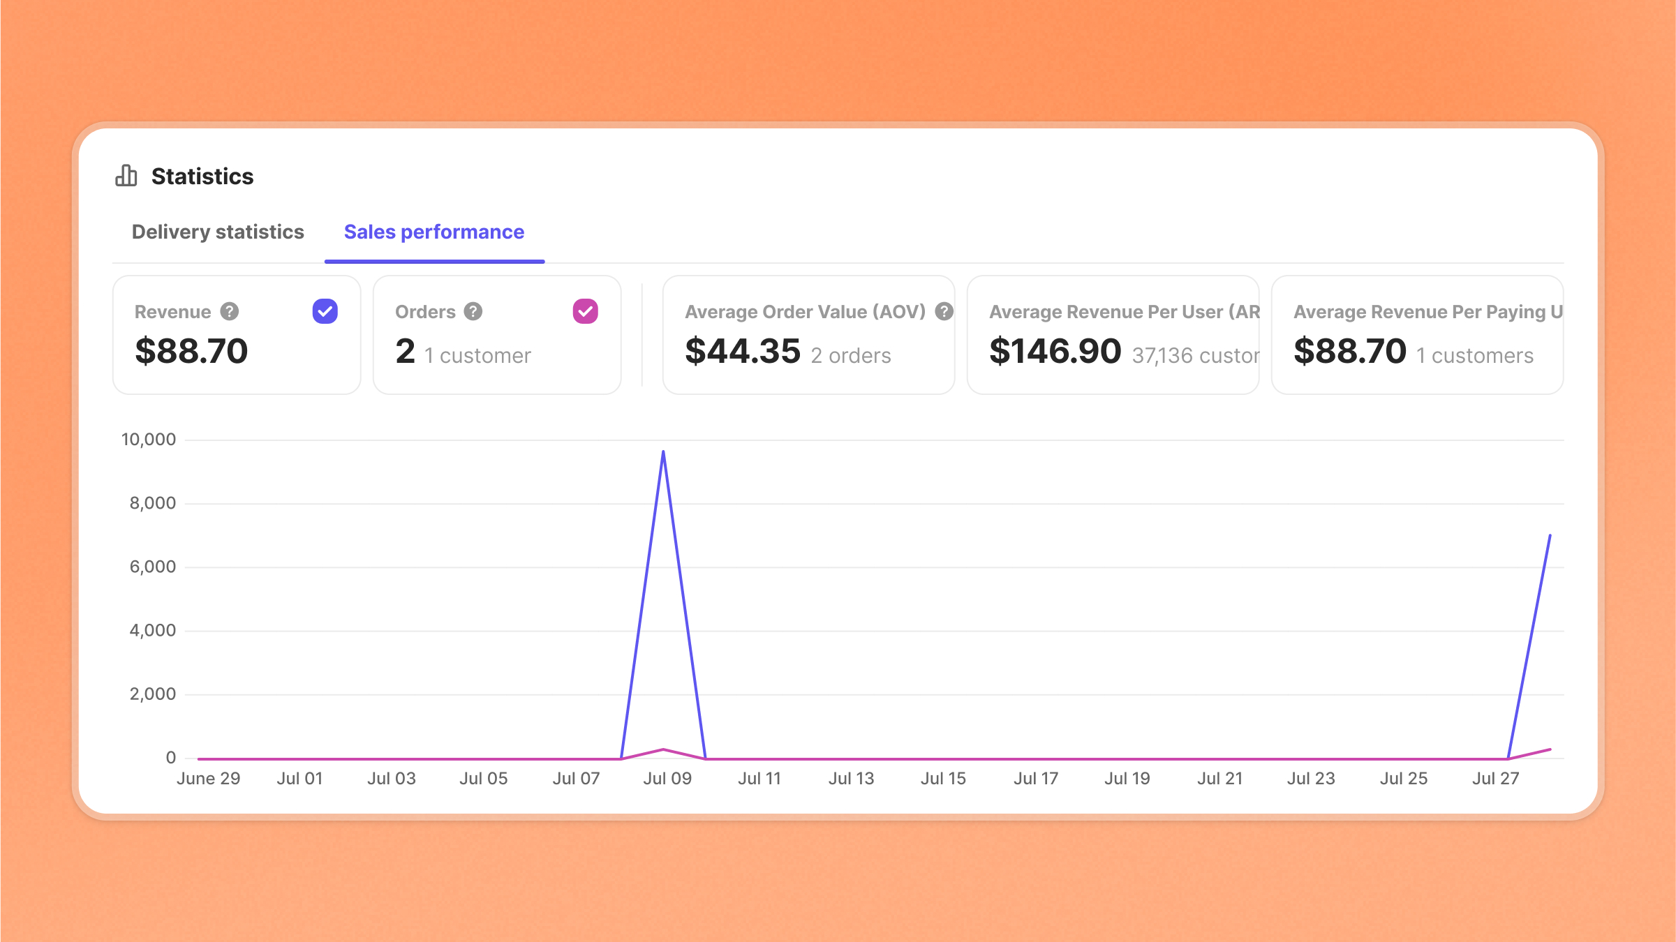This screenshot has width=1676, height=942.
Task: Click the Statistics bar chart icon
Action: point(126,176)
